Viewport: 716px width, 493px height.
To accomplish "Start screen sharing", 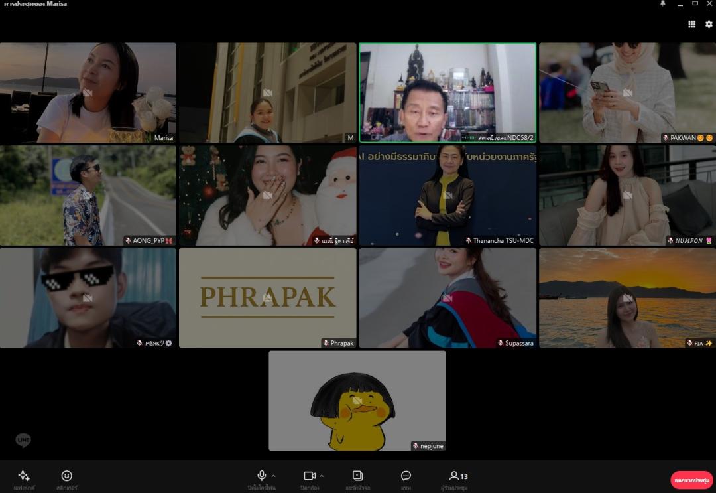I will pyautogui.click(x=357, y=476).
